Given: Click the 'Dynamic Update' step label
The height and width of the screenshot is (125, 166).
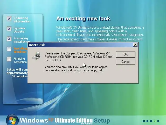Looking at the screenshot, I should [20, 30].
